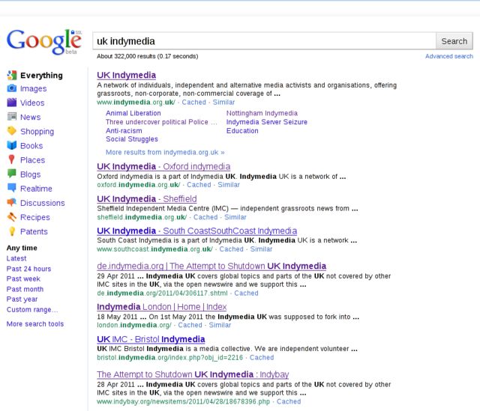Expand More search tools
Viewport: 480px width, 411px height.
click(35, 324)
